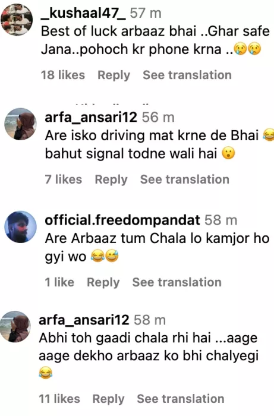View the 7 likes list
274x416 pixels.
(x=64, y=179)
